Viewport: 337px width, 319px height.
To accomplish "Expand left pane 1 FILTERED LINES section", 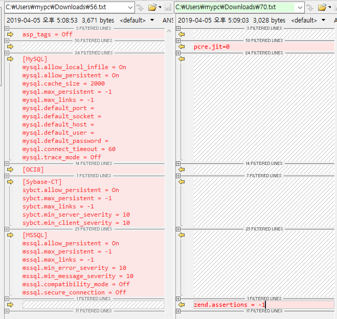I will (x=7, y=299).
